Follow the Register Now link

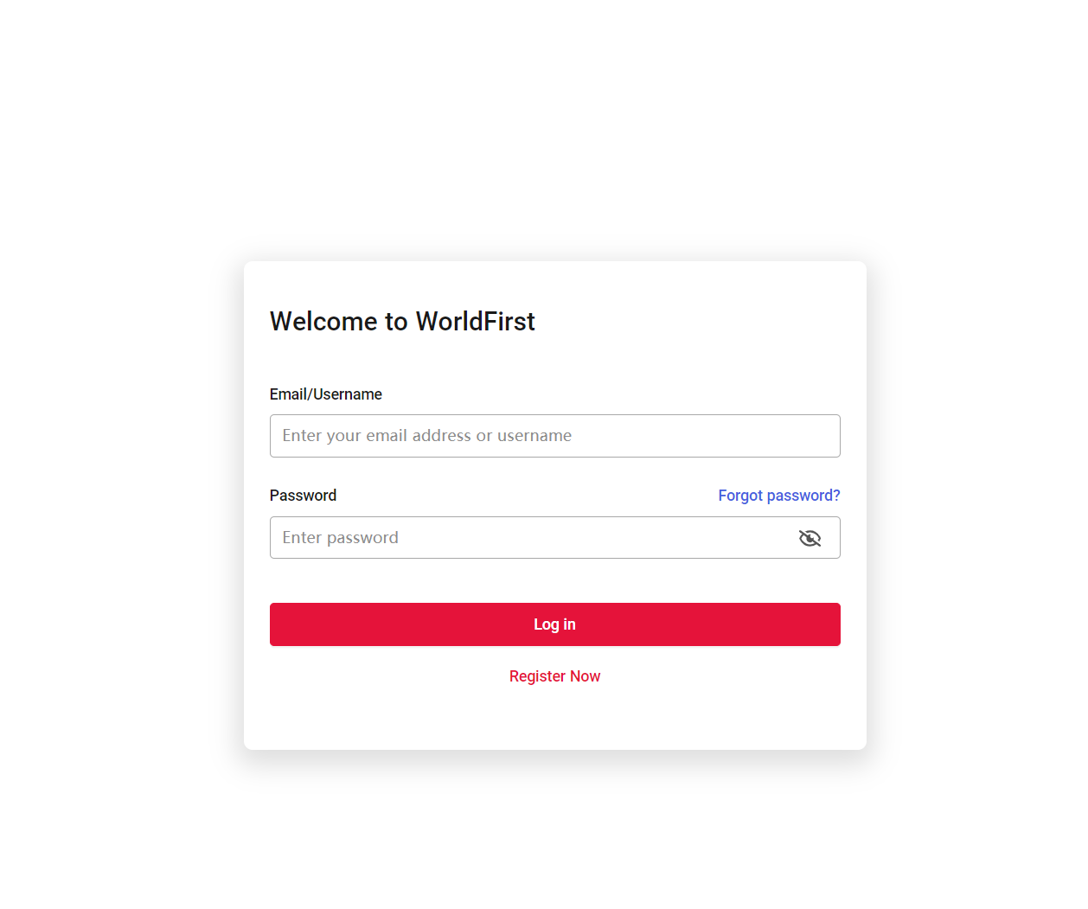(x=554, y=676)
